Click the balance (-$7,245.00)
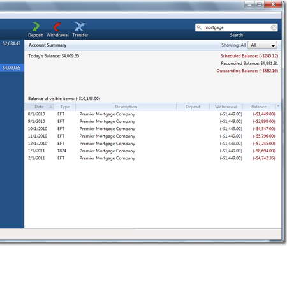287x287 pixels. tap(264, 143)
